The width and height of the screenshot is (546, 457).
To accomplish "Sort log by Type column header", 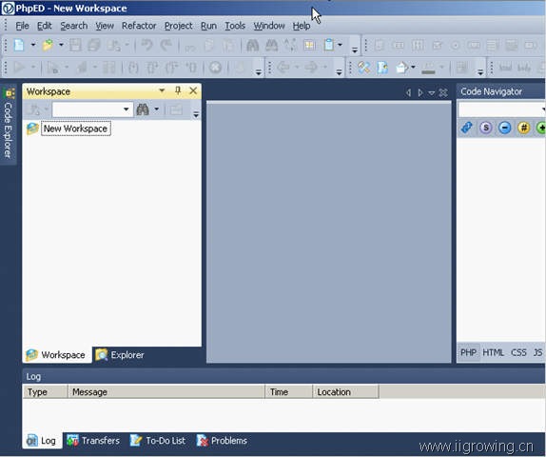I will click(46, 392).
